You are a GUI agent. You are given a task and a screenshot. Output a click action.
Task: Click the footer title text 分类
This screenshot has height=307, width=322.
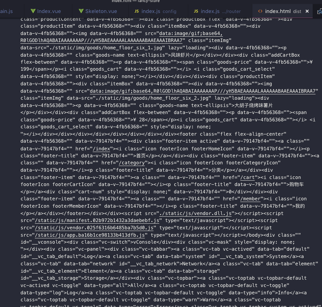[x=216, y=170]
